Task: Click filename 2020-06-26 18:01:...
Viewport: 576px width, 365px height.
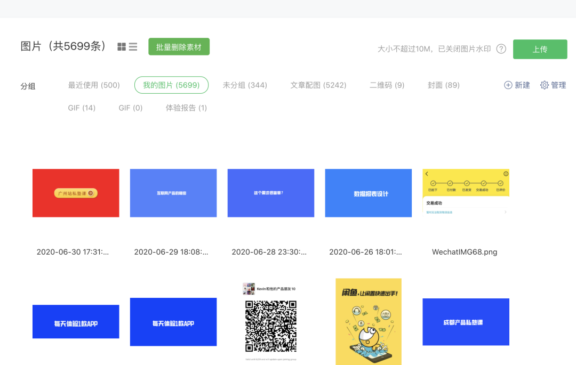Action: (x=365, y=252)
